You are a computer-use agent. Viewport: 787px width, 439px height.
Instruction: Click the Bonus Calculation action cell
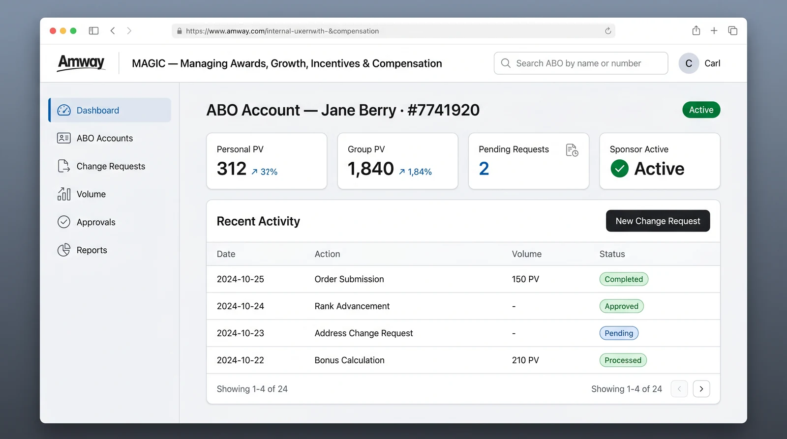point(349,360)
